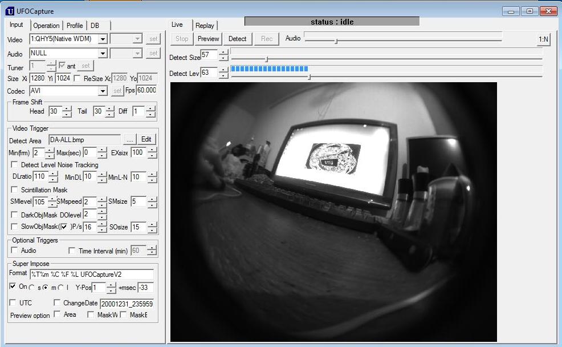This screenshot has height=347, width=562.
Task: Click the Super Impose Format field
Action: pos(92,275)
